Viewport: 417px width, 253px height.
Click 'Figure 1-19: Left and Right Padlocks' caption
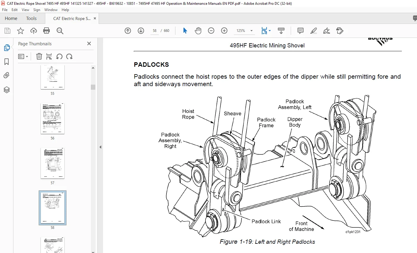coord(267,242)
